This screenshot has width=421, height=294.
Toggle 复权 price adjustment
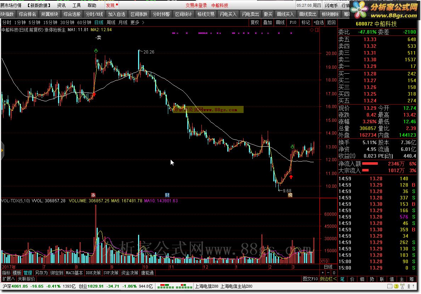(255, 23)
